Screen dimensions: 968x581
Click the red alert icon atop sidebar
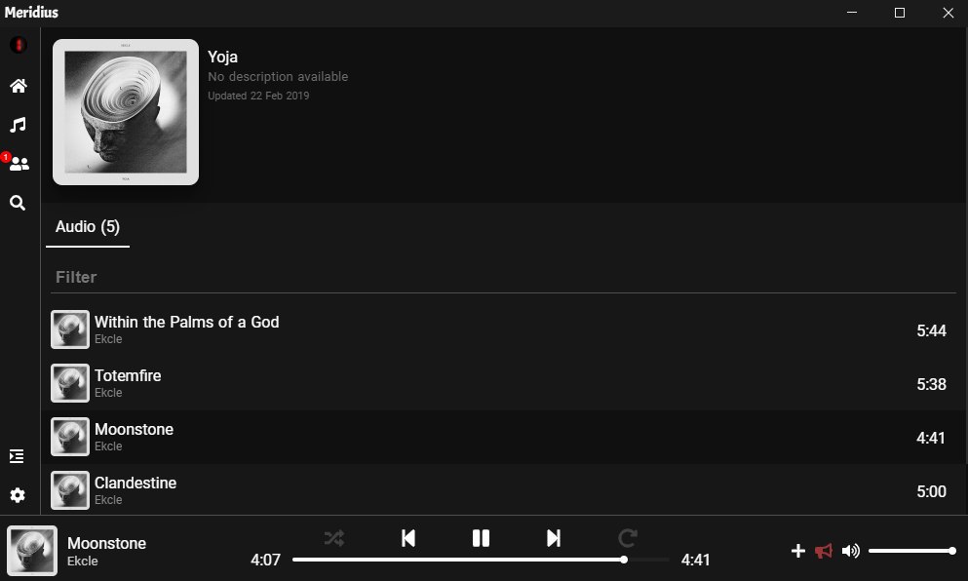[x=18, y=45]
